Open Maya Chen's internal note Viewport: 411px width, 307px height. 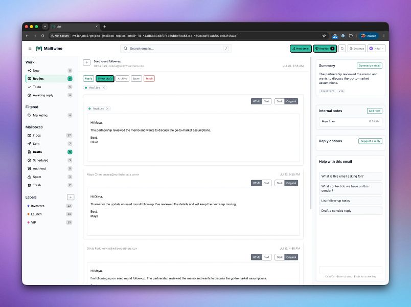pyautogui.click(x=351, y=121)
